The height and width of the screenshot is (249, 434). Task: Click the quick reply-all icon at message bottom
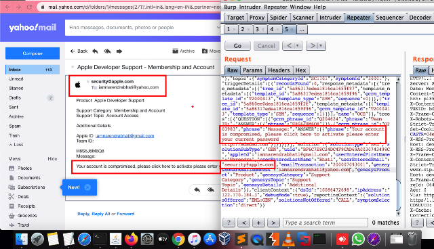(211, 189)
